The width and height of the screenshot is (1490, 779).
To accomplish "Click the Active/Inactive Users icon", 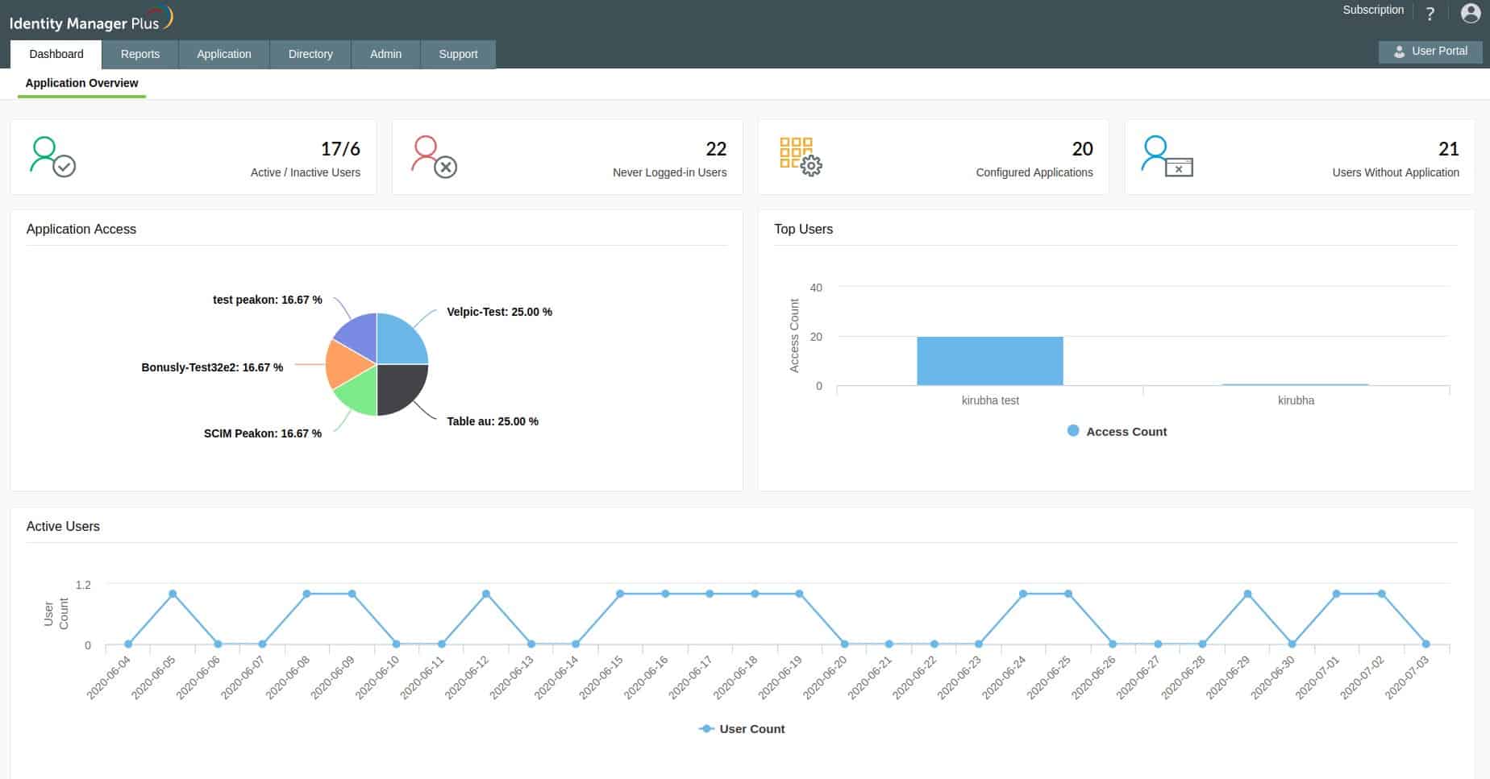I will [52, 156].
